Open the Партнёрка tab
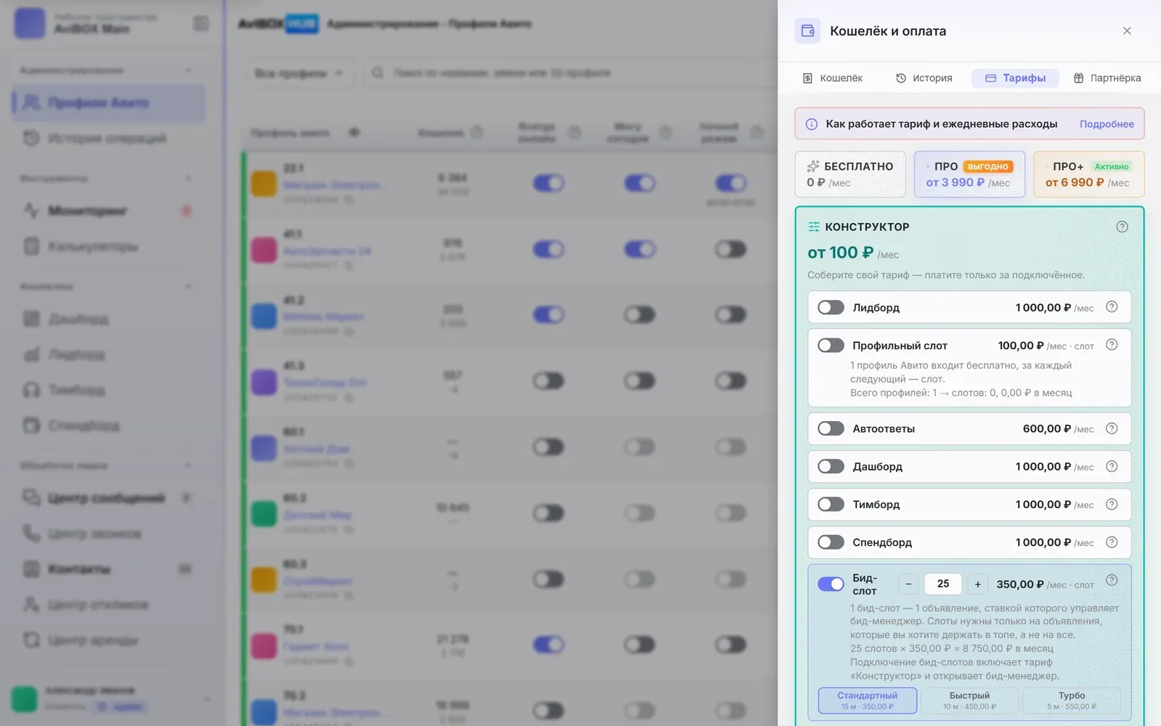 [x=1107, y=78]
